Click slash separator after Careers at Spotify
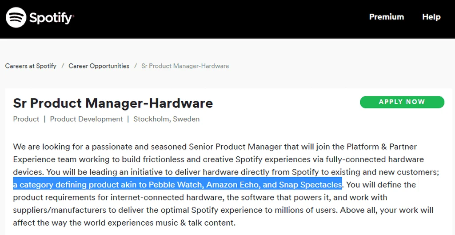Screen dimensions: 455x235 63,66
